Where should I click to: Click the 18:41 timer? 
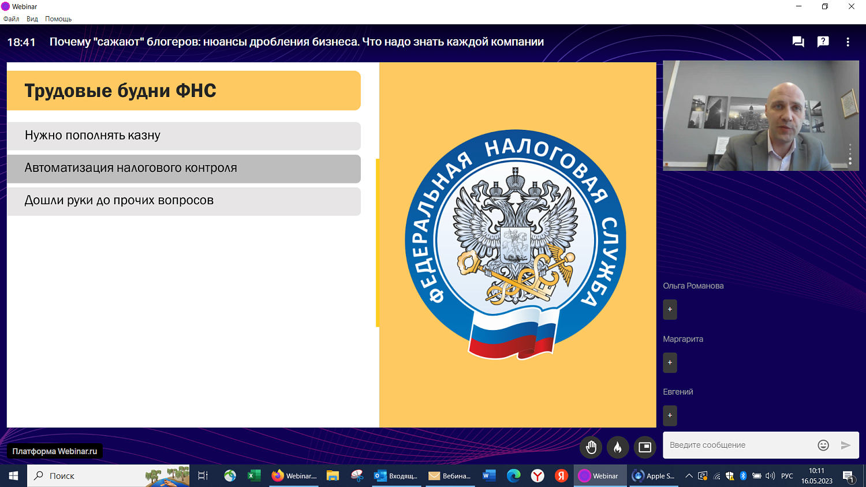[21, 42]
